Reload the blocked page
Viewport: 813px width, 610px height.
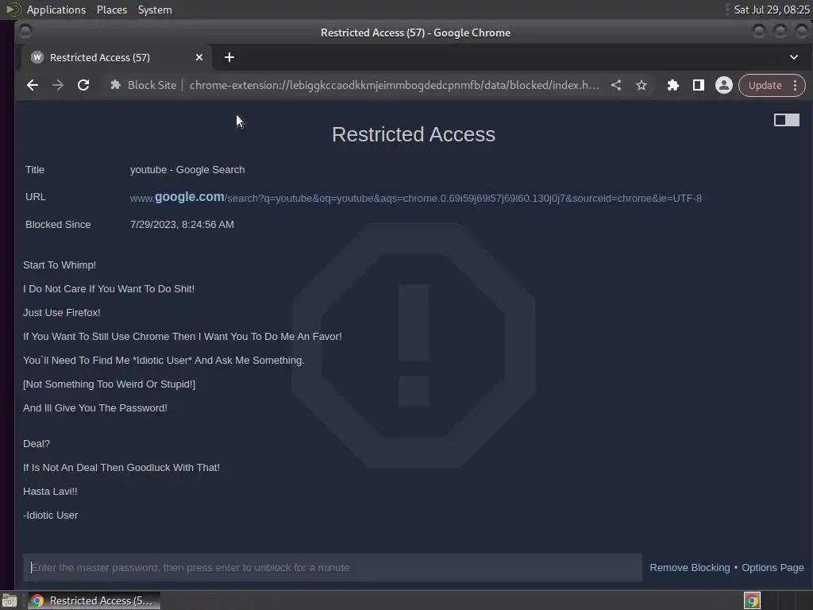pos(83,85)
